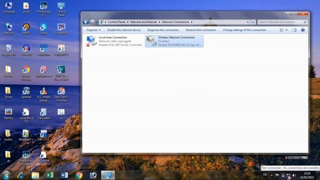Select the Local Area Connection adapter
320x180 pixels.
point(114,41)
